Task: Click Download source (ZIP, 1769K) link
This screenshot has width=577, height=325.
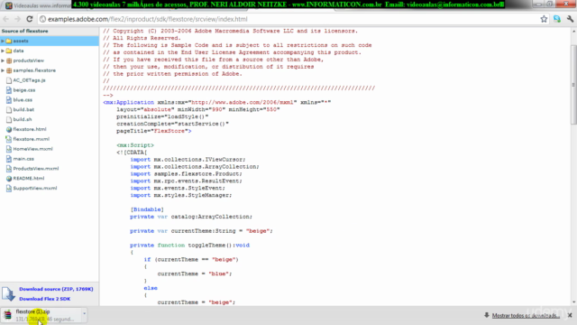Action: click(x=56, y=289)
